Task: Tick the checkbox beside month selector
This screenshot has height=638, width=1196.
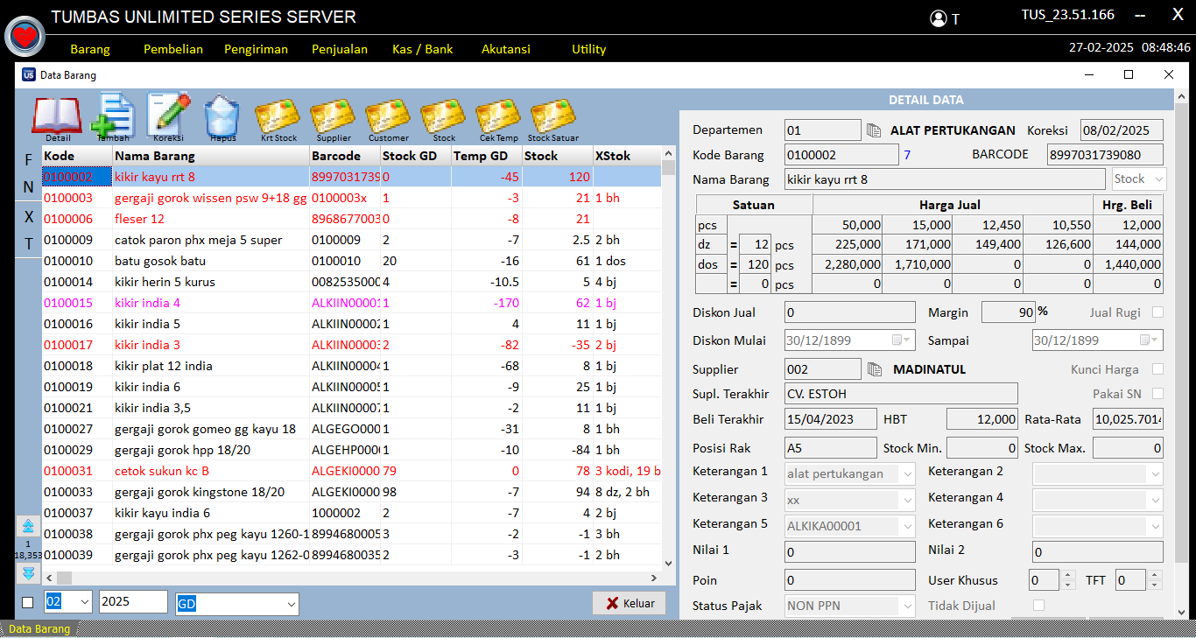Action: (28, 602)
